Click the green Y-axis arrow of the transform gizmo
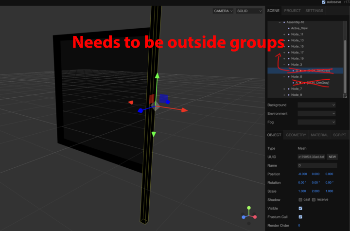This screenshot has height=231, width=350. [x=157, y=76]
